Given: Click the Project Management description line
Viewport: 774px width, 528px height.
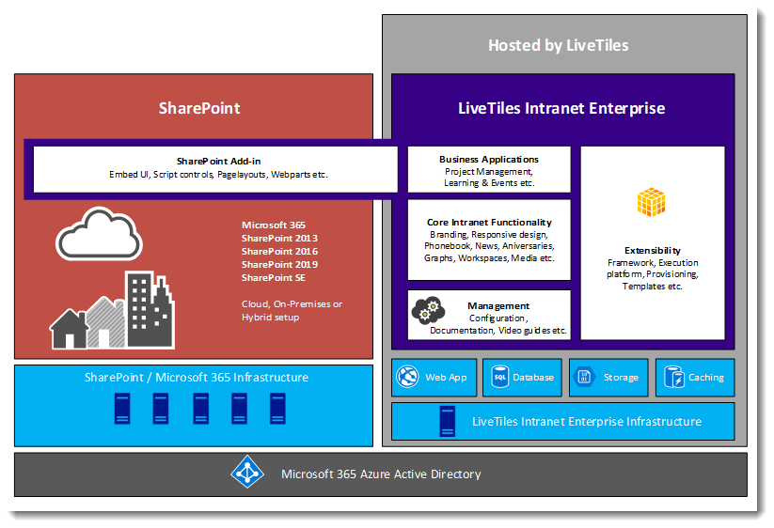Looking at the screenshot, I should pos(489,172).
